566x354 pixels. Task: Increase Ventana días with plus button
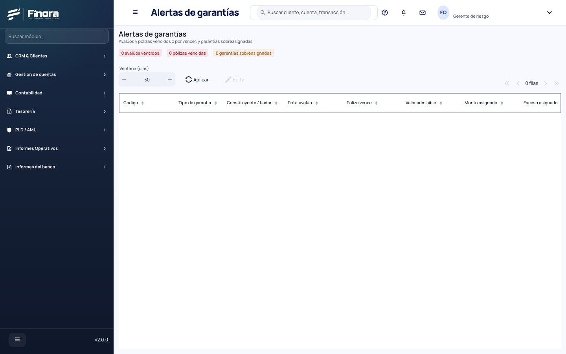point(170,79)
